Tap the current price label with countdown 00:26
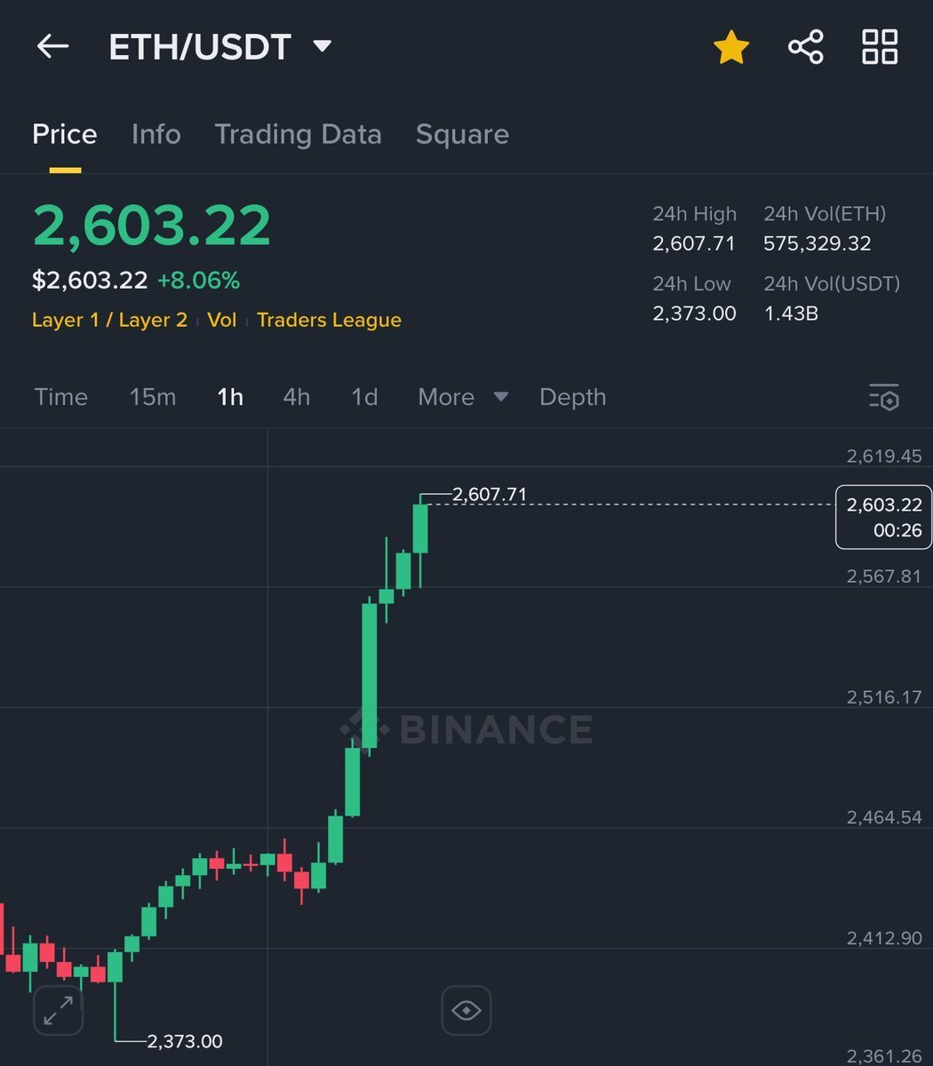Screen dimensions: 933x1066 [884, 518]
